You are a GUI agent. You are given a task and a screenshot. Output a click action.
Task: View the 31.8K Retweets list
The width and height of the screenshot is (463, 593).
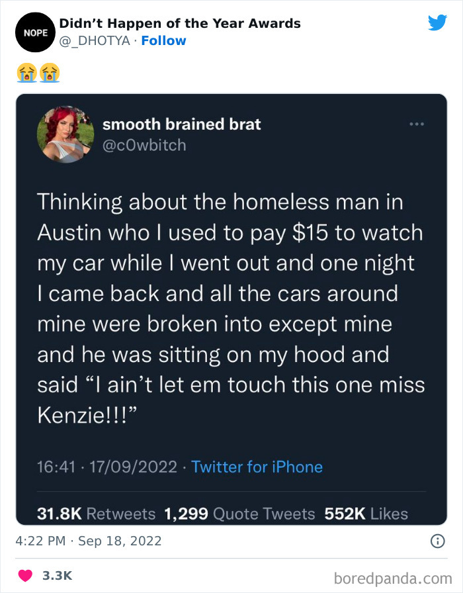[x=97, y=514]
